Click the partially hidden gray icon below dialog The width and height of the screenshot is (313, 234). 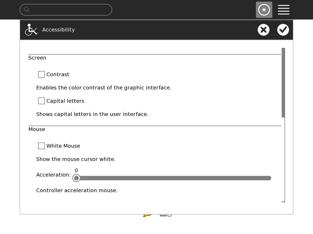(166, 215)
